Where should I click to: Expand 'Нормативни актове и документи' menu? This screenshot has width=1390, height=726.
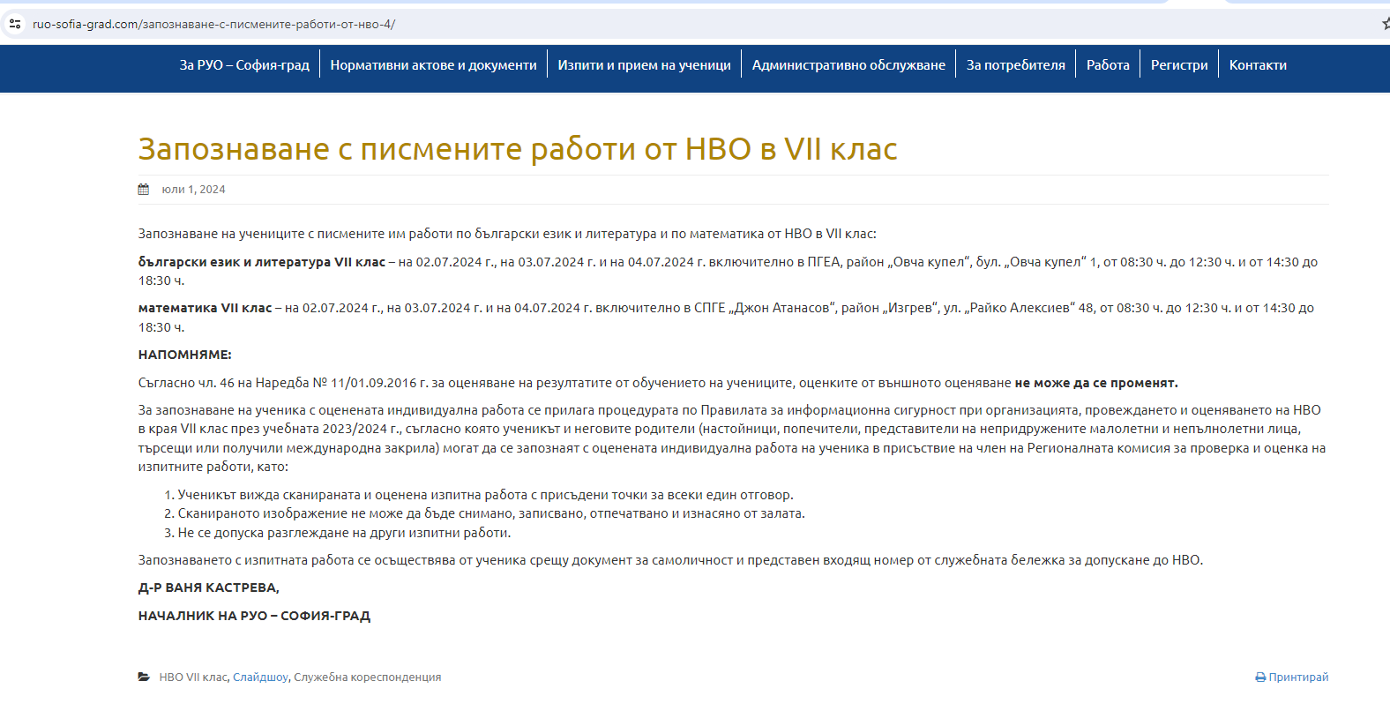[x=433, y=65]
